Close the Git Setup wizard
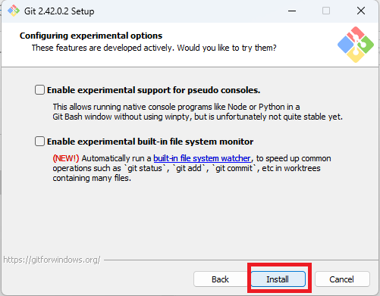This screenshot has height=296, width=380. click(361, 11)
